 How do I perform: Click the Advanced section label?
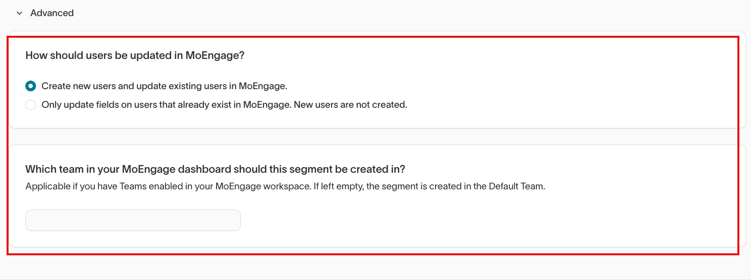[52, 13]
